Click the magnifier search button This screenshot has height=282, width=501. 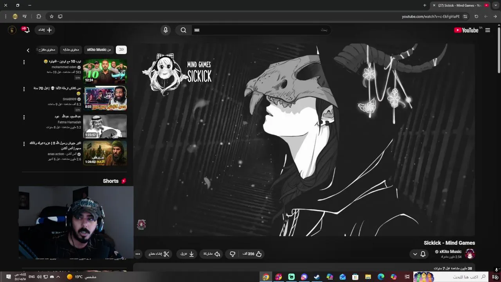pyautogui.click(x=183, y=30)
